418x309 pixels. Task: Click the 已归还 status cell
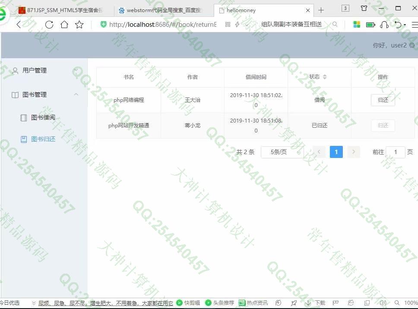tap(320, 126)
